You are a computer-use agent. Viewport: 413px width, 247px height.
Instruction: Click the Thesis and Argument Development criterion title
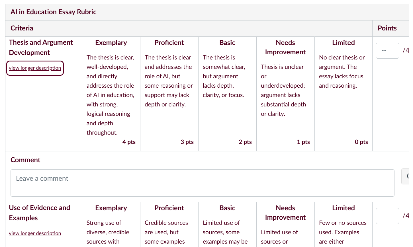pos(41,47)
